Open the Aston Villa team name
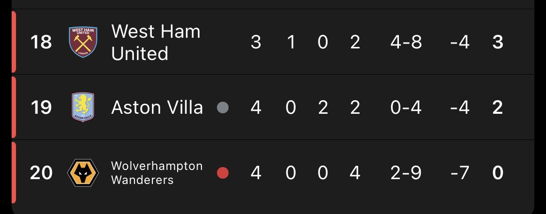 pyautogui.click(x=157, y=107)
